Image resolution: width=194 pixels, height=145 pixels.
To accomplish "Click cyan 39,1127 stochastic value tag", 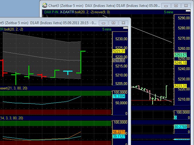I will pyautogui.click(x=119, y=137).
